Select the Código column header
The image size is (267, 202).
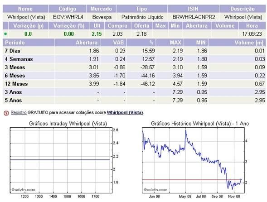click(x=67, y=9)
